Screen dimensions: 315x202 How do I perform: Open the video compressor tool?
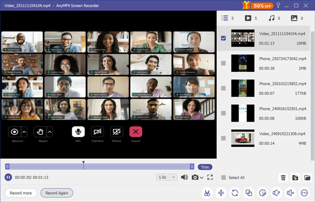click(221, 193)
